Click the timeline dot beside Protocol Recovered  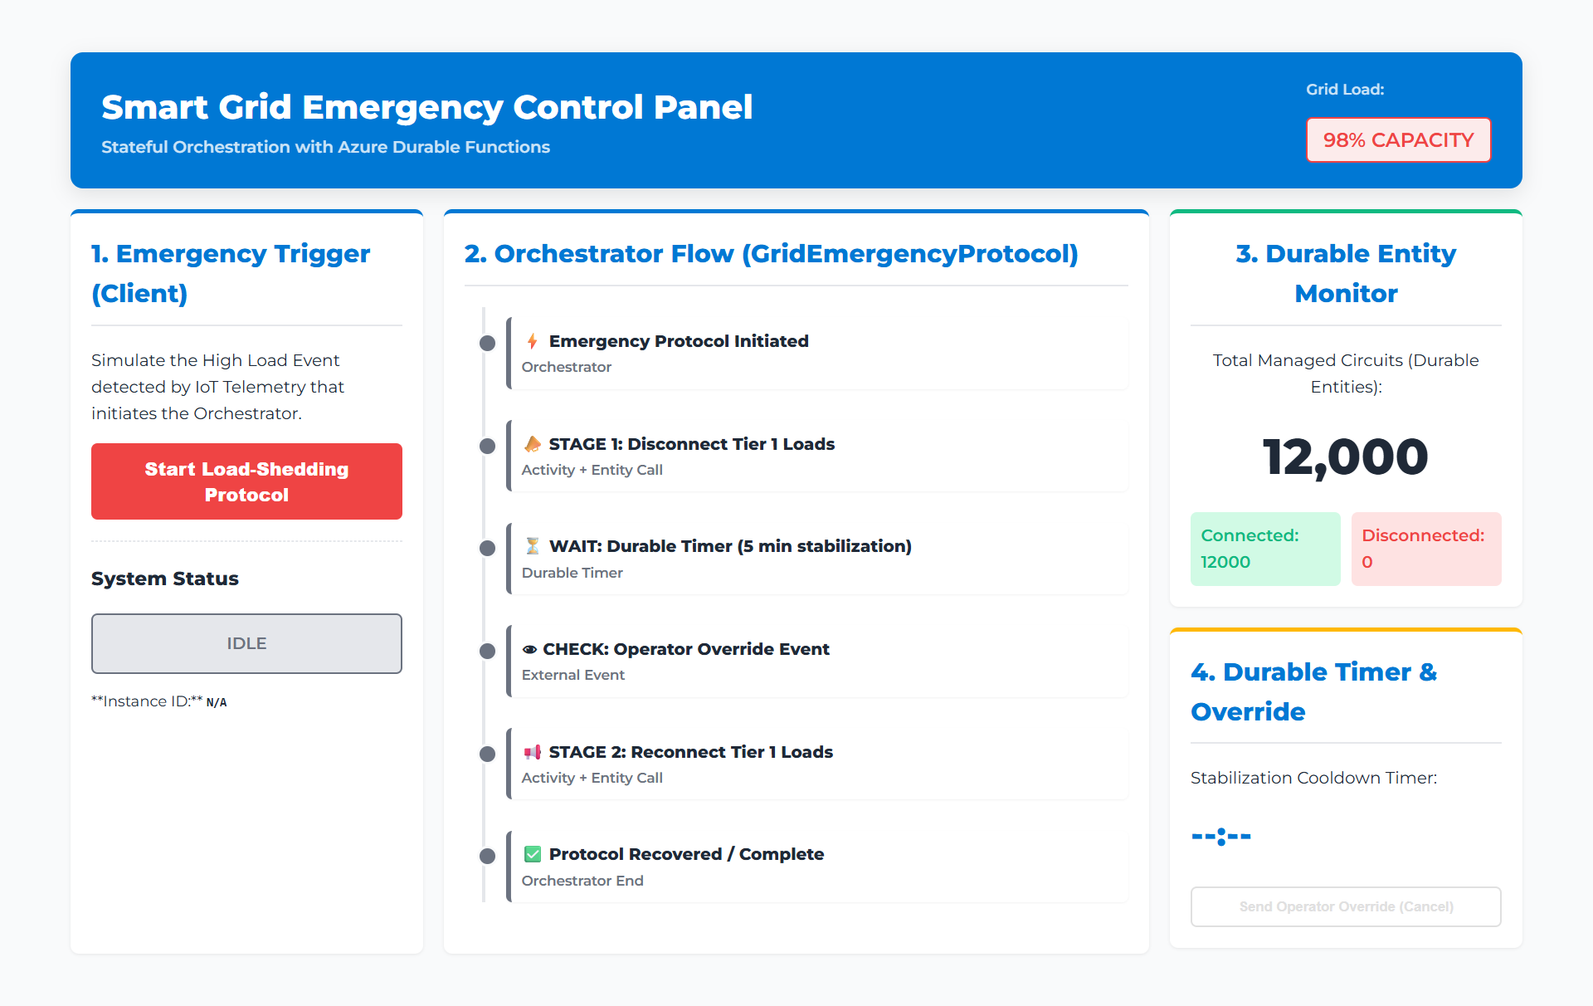pyautogui.click(x=488, y=856)
